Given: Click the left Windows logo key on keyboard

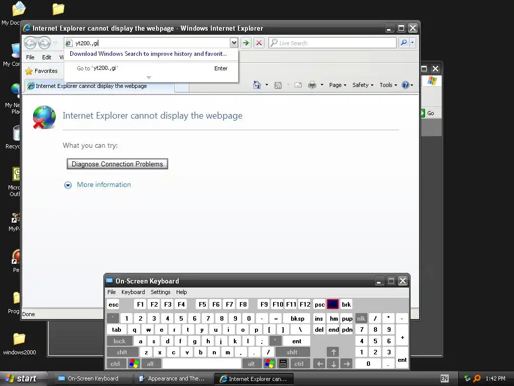Looking at the screenshot, I should click(134, 364).
